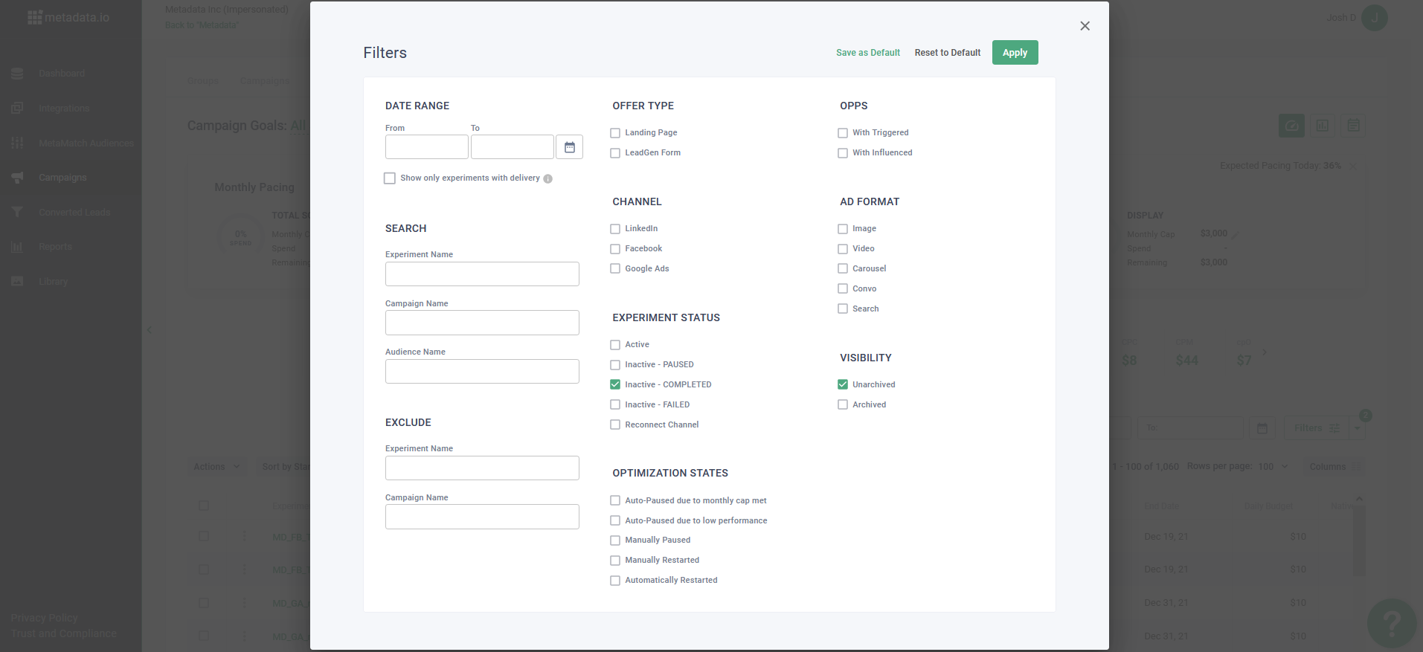Click the Integrations sidebar icon

coord(17,109)
